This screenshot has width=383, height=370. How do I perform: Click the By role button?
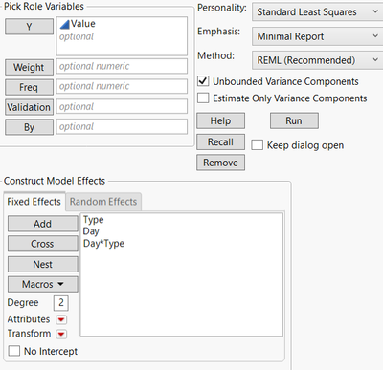[x=29, y=127]
